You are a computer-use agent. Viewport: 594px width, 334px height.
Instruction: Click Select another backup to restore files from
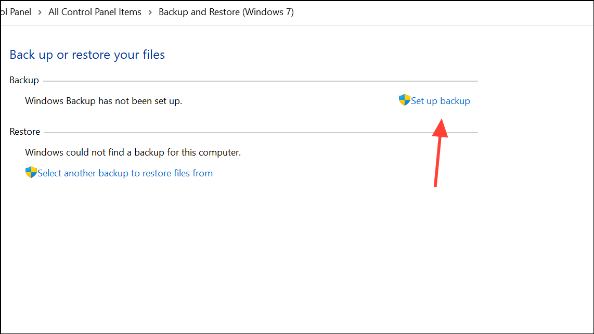coord(124,173)
